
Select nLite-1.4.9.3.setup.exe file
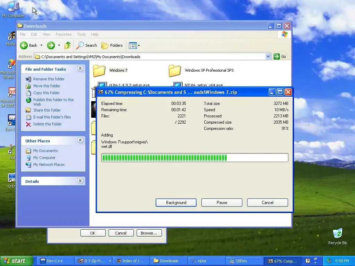[129, 85]
